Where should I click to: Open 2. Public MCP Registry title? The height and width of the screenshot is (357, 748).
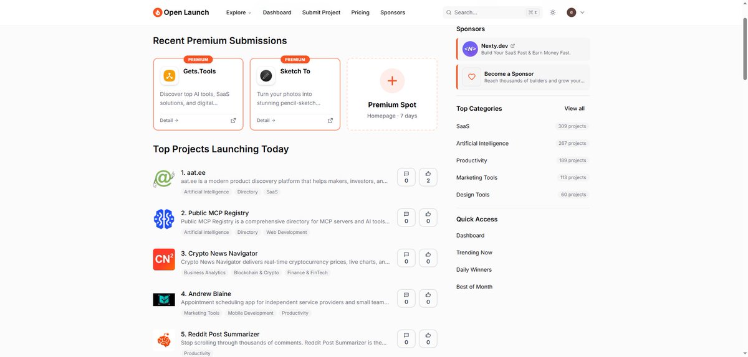[x=215, y=213]
